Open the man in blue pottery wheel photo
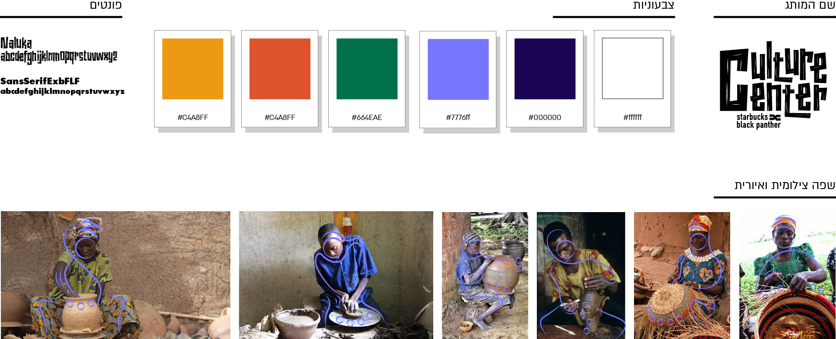 336,275
